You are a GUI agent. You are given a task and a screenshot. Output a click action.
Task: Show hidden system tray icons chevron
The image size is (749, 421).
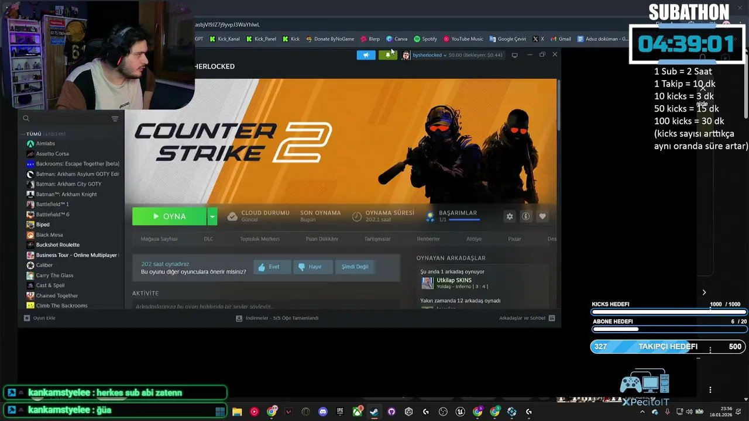pyautogui.click(x=642, y=412)
